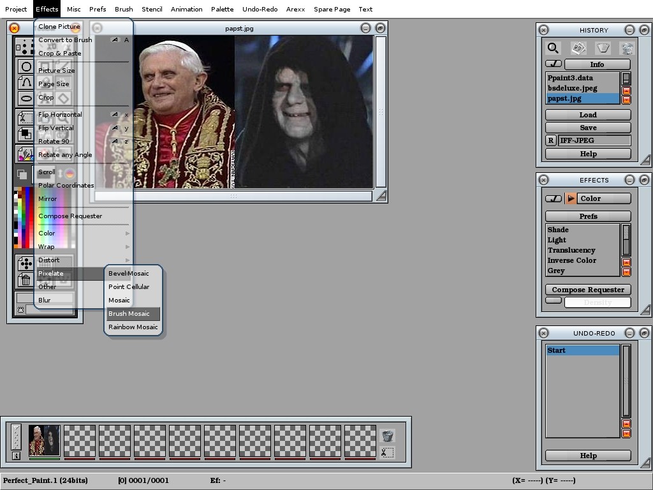Toggle the R button beside IFF-JPEG
653x490 pixels.
click(x=550, y=140)
